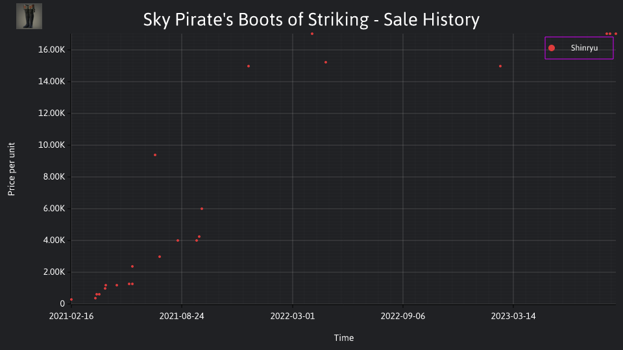Image resolution: width=623 pixels, height=350 pixels.
Task: Toggle the Shinryu series legend label
Action: (584, 48)
